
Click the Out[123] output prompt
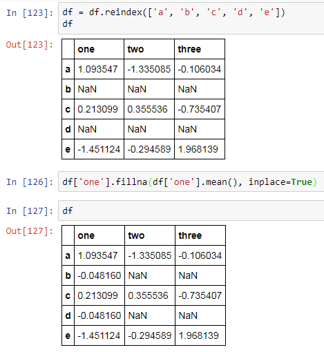pos(29,45)
